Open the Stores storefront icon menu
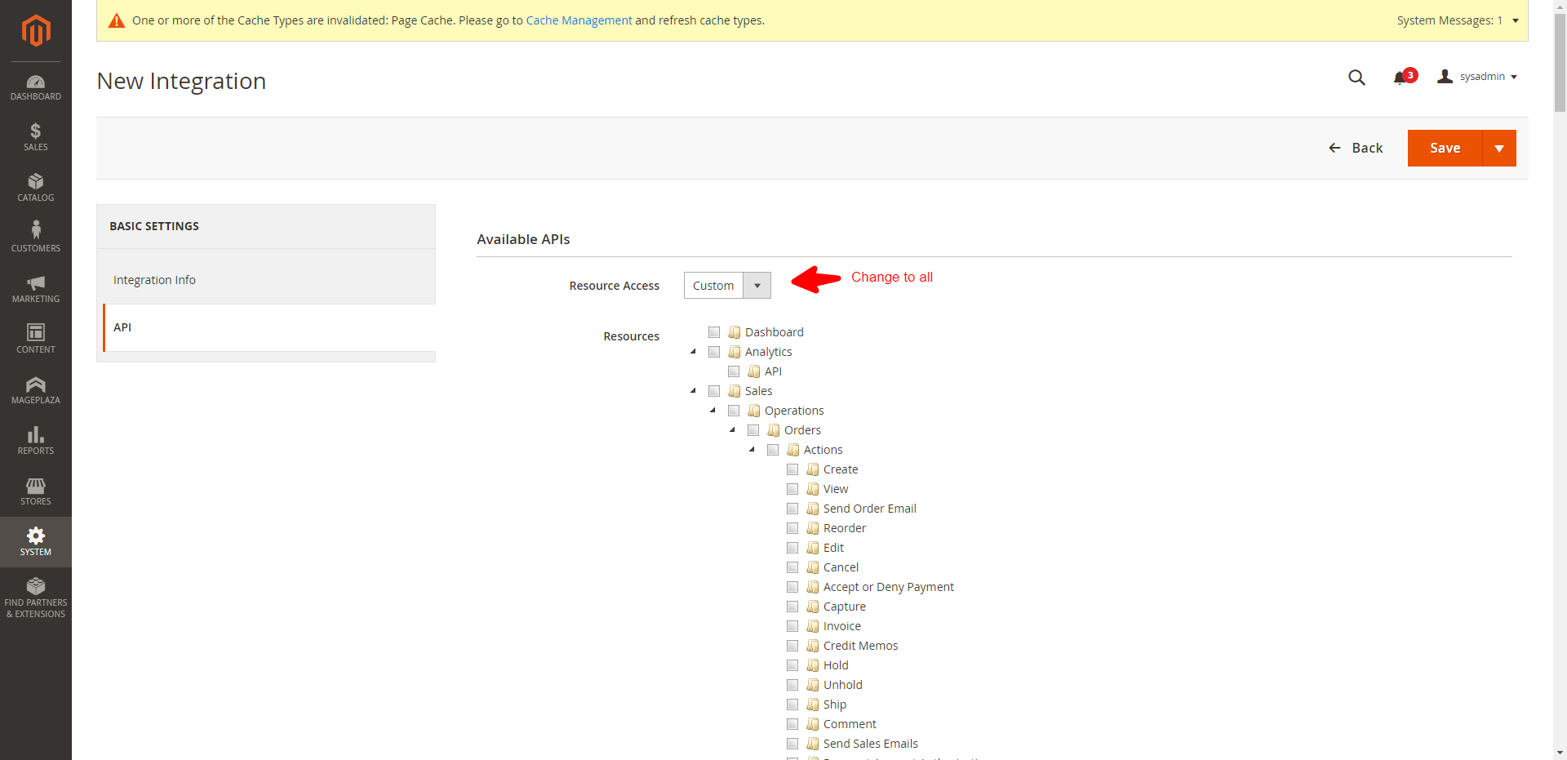The image size is (1567, 760). (36, 491)
